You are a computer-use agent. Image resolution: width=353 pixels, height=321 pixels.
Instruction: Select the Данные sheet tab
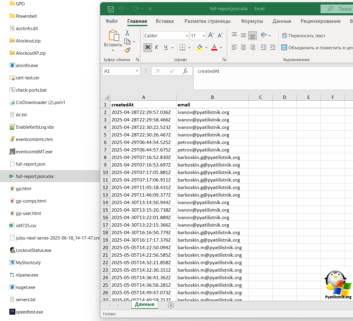click(x=144, y=304)
